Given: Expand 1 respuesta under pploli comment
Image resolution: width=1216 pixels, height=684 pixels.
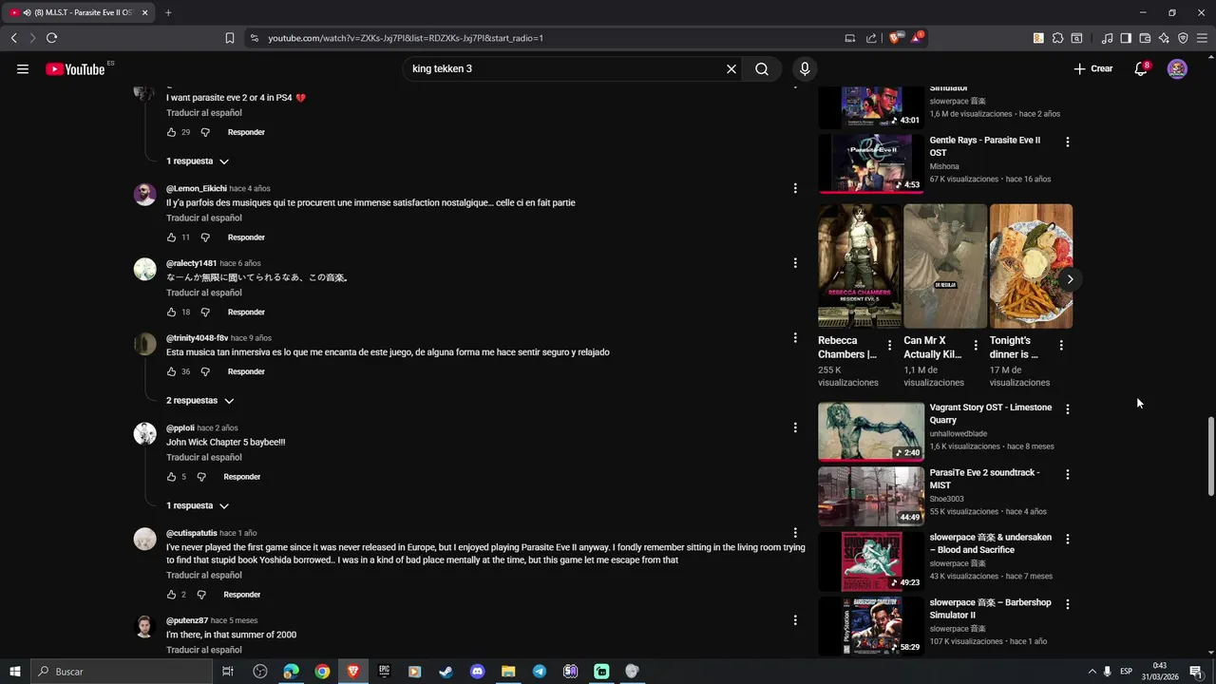Looking at the screenshot, I should pos(198,506).
